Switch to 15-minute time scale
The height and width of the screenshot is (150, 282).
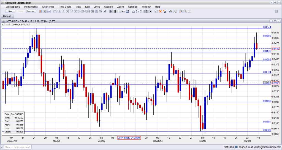click(x=72, y=11)
